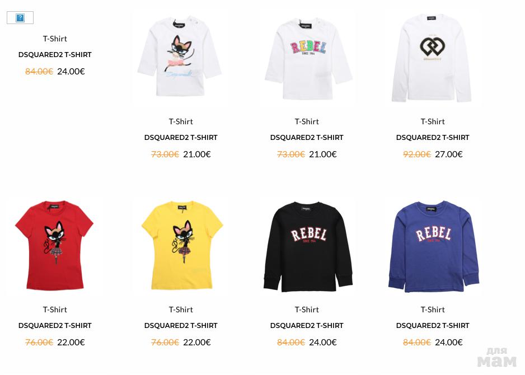Click the для мам watermark logo

point(497,357)
